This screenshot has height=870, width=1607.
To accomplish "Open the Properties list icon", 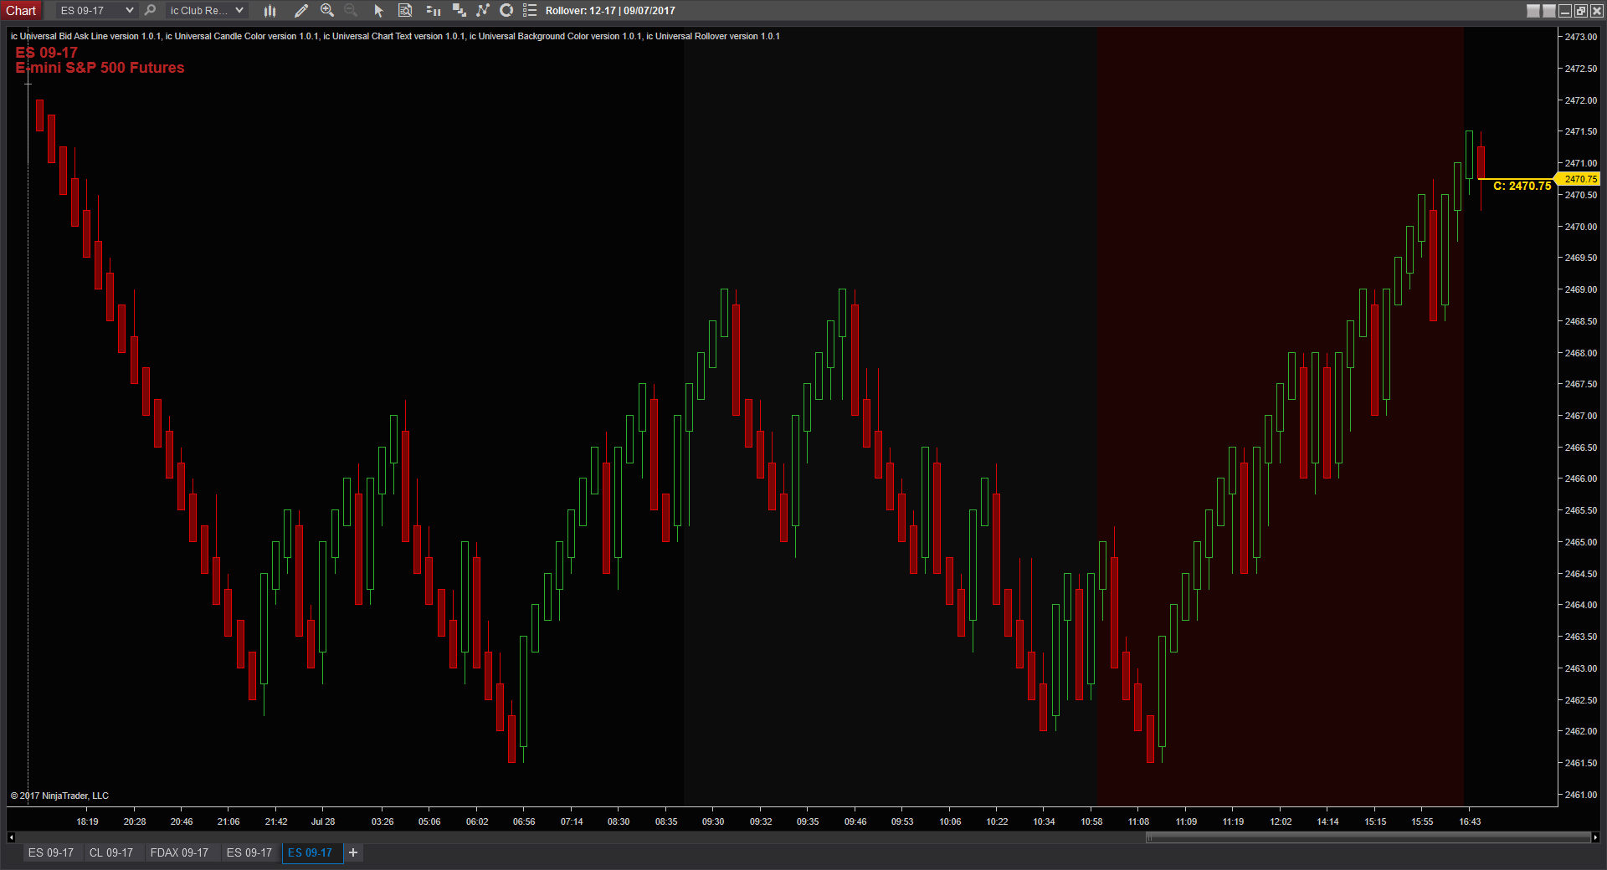I will [x=530, y=11].
